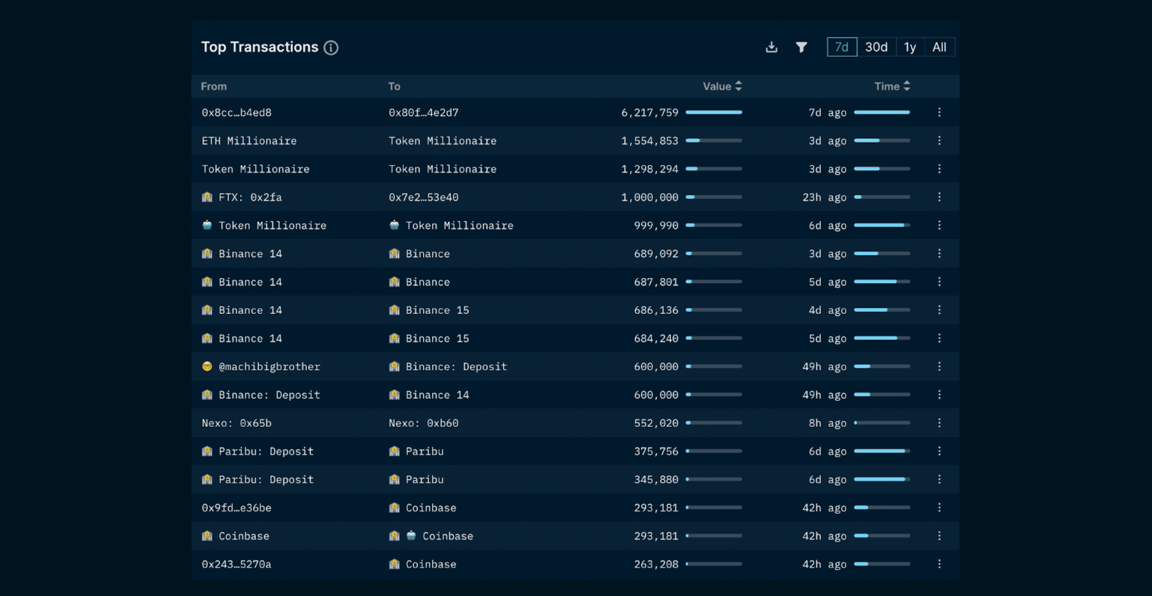
Task: Open options menu for 999,990 row
Action: 939,225
